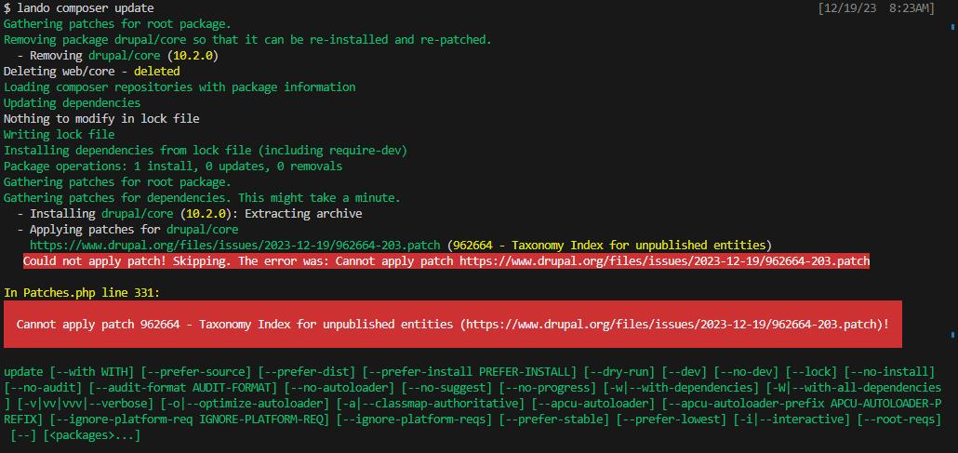
Task: Click the "[--prefer-source]" option
Action: pyautogui.click(x=196, y=372)
